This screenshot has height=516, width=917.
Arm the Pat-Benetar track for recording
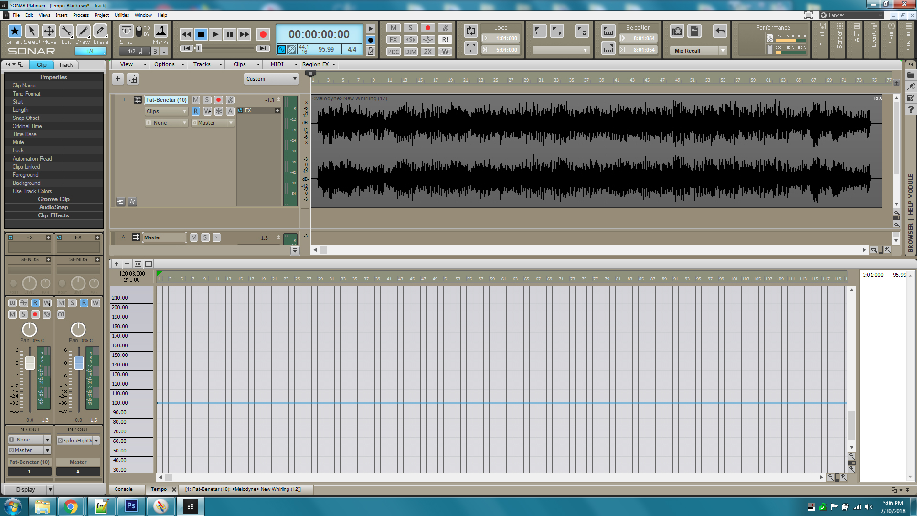click(x=218, y=100)
